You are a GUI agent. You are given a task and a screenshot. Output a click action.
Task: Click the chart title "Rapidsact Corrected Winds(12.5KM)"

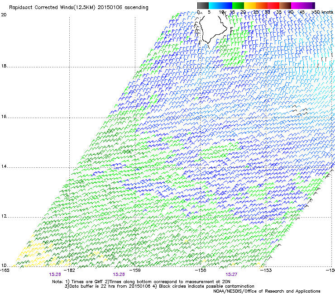point(52,8)
